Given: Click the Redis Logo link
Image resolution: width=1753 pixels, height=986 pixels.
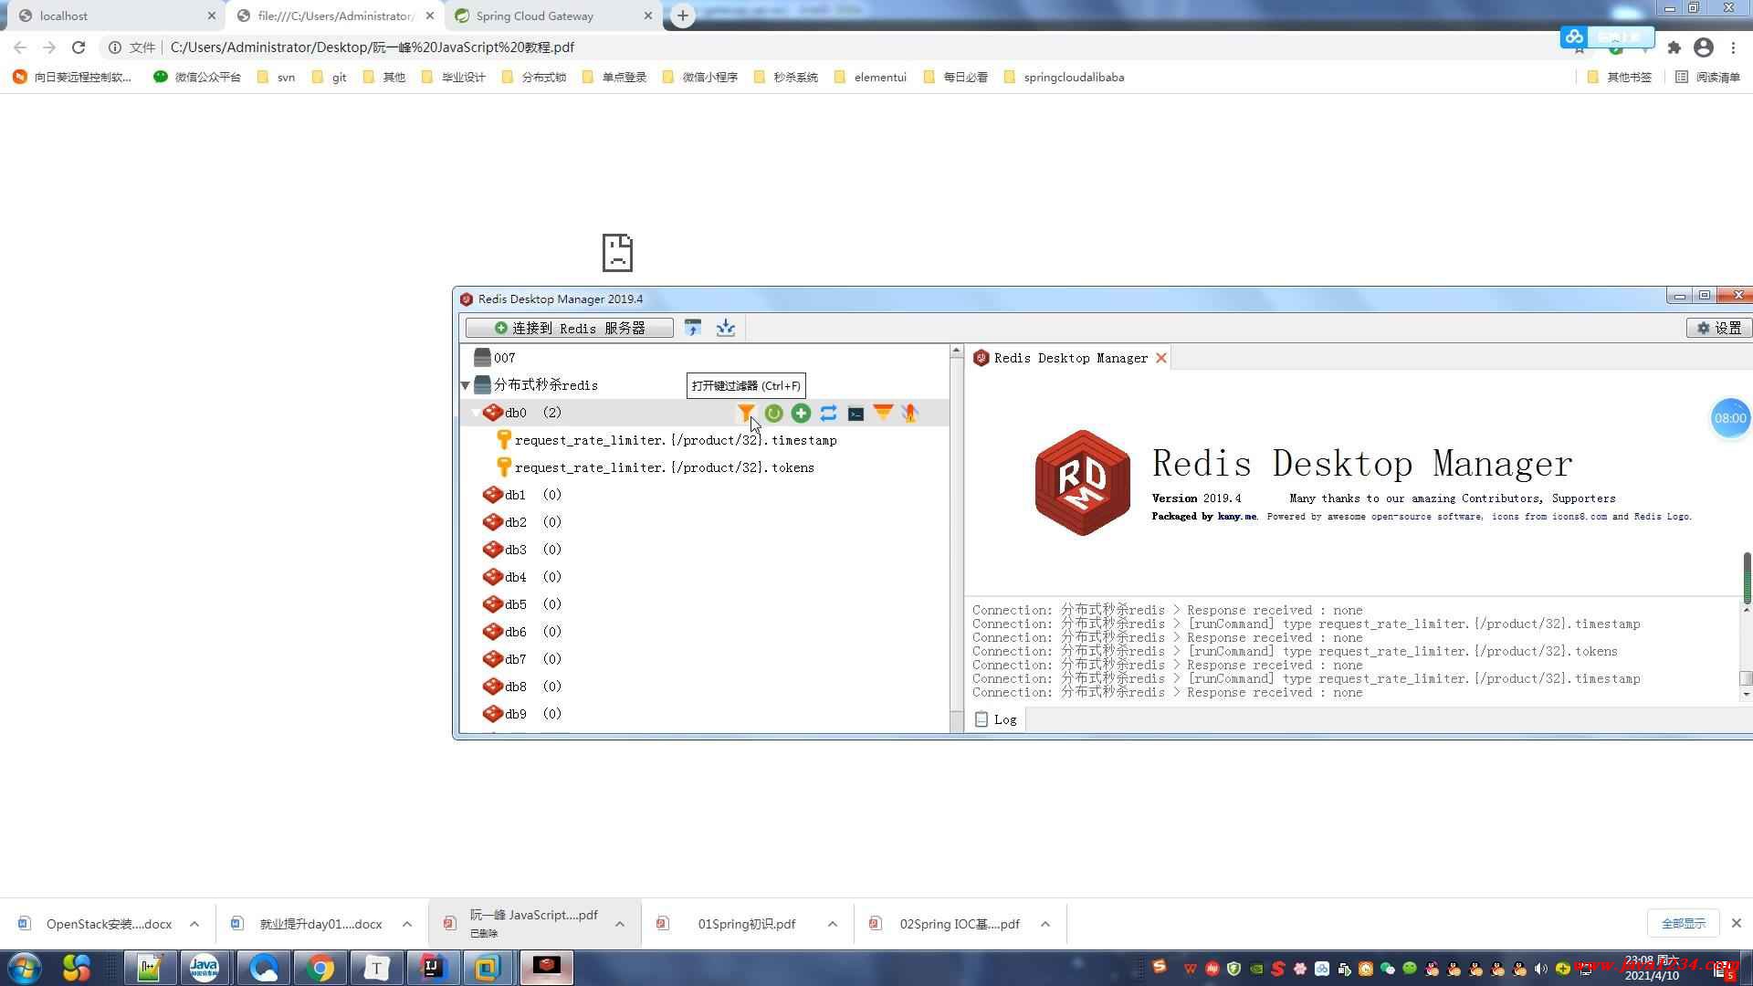Looking at the screenshot, I should pos(1662,517).
